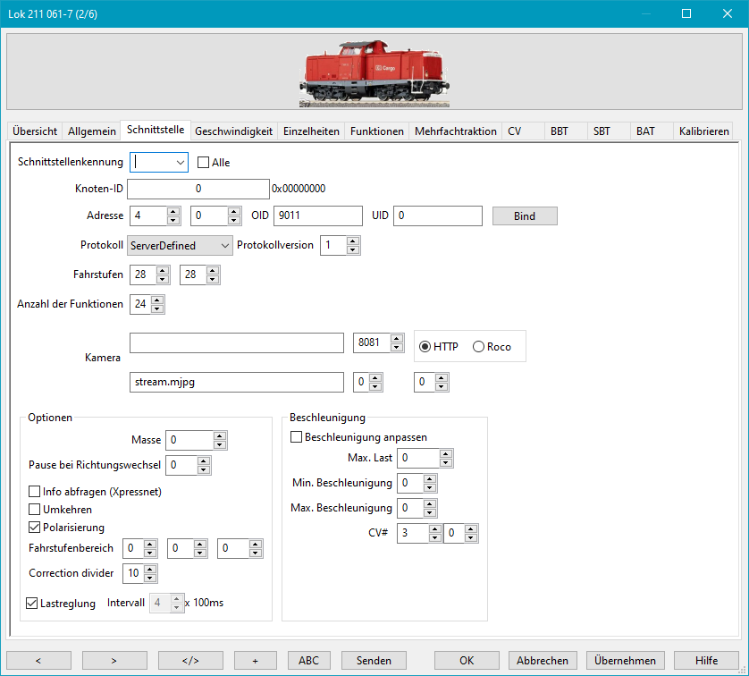
Task: Switch to the Geschwindigkeit tab
Action: 233,131
